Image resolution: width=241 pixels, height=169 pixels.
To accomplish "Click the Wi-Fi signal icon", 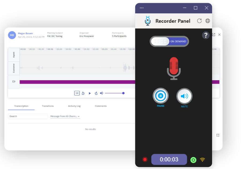I will tap(202, 160).
